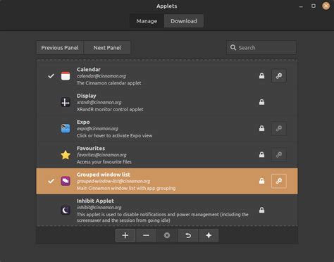Minimize the Applets window
The image size is (334, 262).
[301, 6]
